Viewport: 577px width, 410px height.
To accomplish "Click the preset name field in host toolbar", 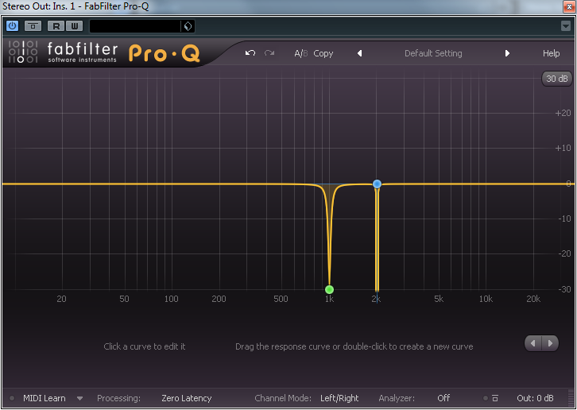I will click(135, 26).
